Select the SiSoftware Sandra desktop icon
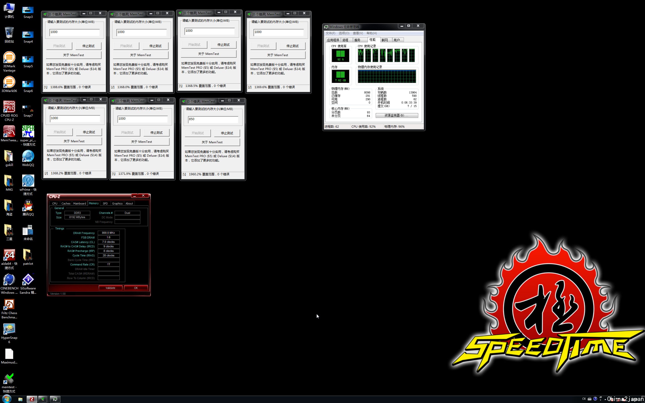 (28, 284)
